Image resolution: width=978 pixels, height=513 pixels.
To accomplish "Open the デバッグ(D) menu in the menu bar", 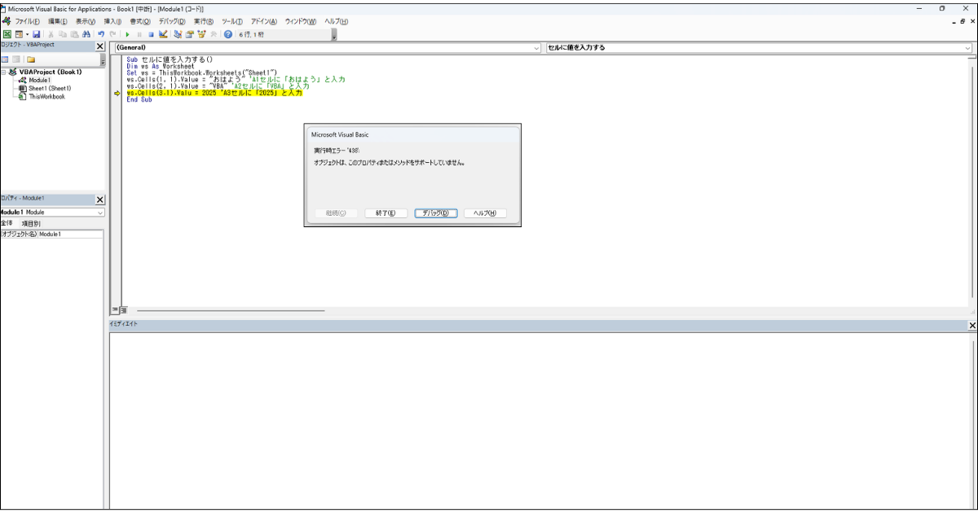I will (171, 21).
